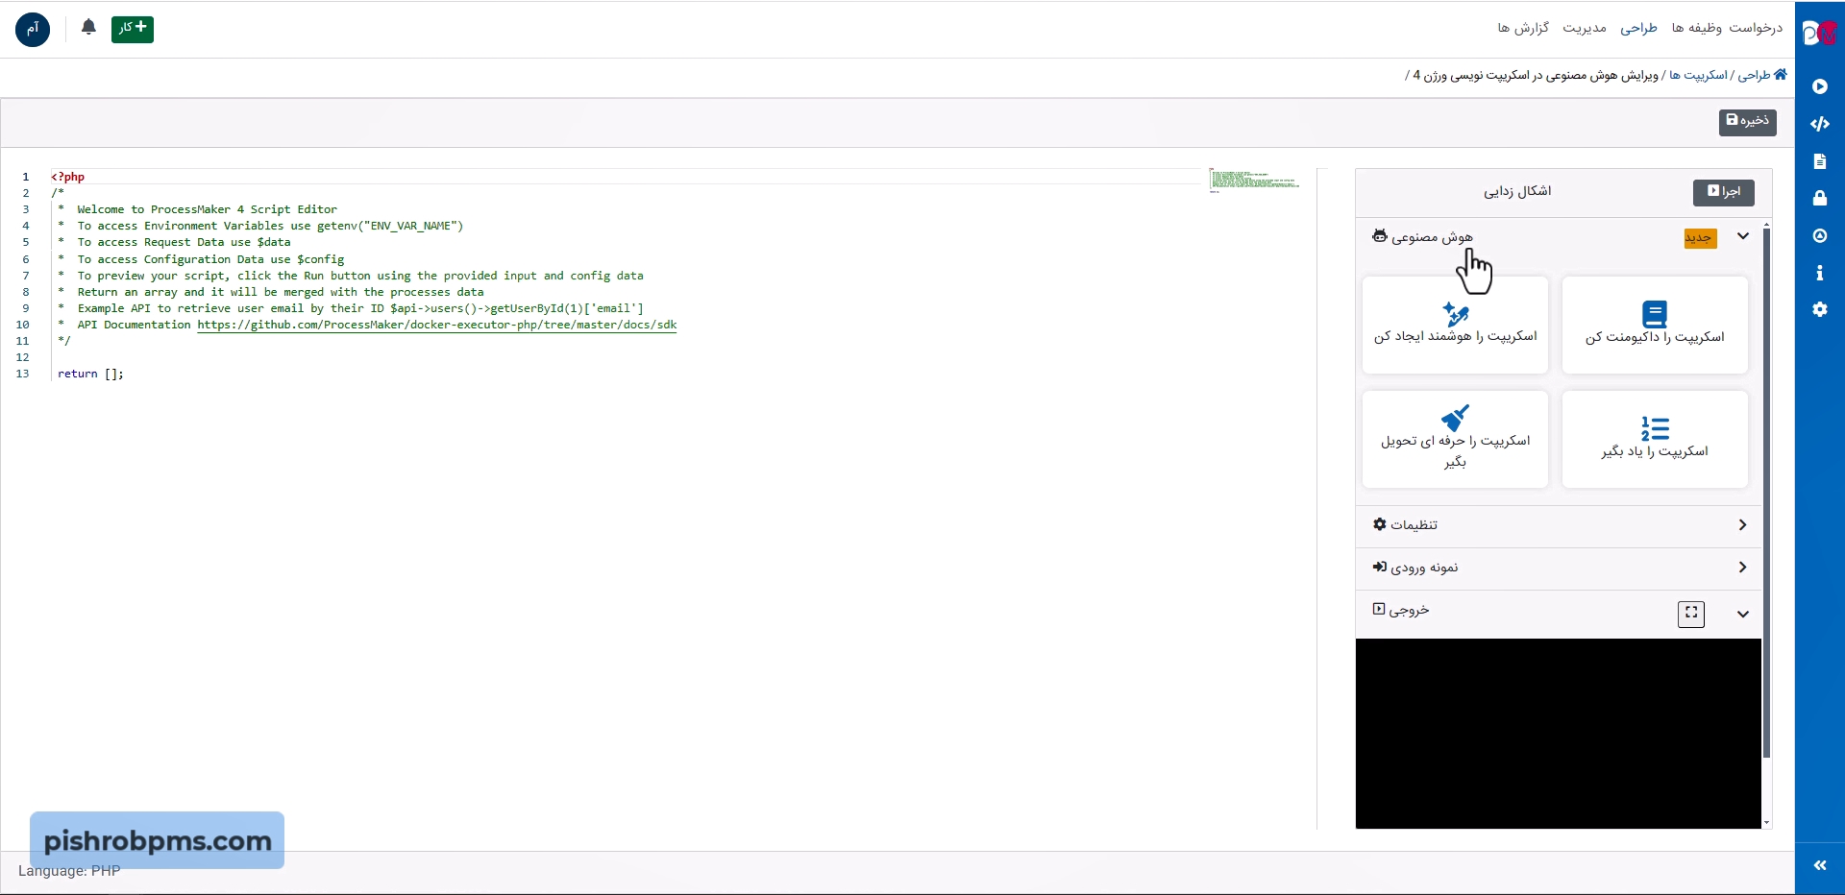Image resolution: width=1845 pixels, height=895 pixels.
Task: Click the gear settings icon in sidebar
Action: point(1820,310)
